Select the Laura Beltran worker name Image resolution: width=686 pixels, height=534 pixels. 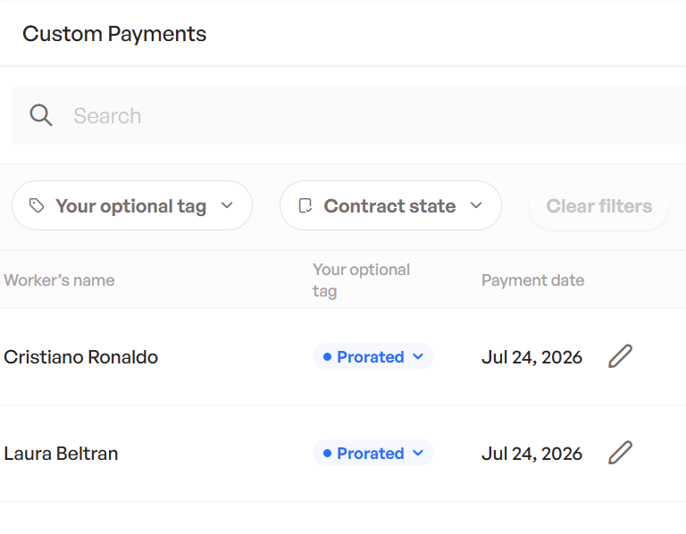click(61, 454)
